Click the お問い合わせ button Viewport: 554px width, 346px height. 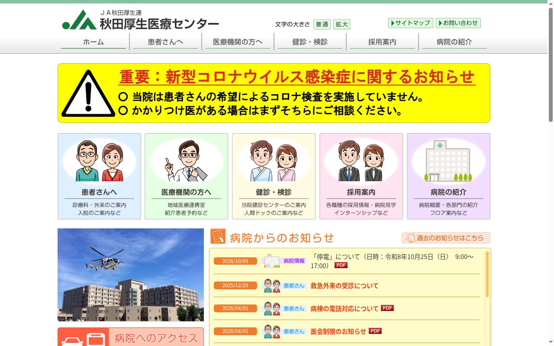point(458,23)
